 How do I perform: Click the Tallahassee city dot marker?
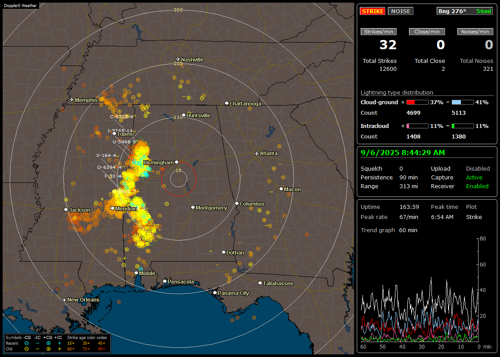pyautogui.click(x=260, y=283)
